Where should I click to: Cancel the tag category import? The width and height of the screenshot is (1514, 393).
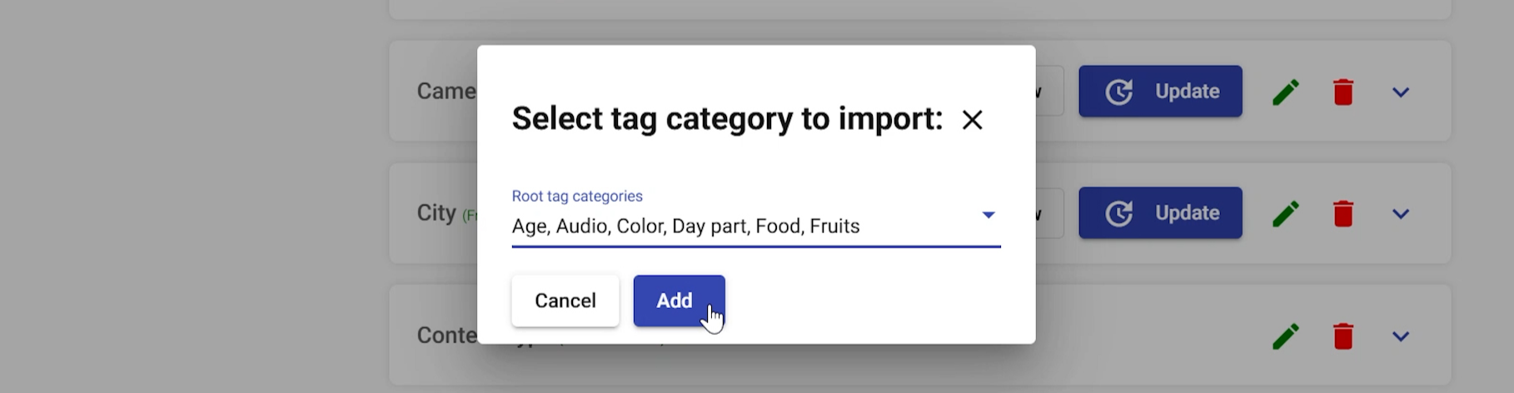(x=565, y=301)
